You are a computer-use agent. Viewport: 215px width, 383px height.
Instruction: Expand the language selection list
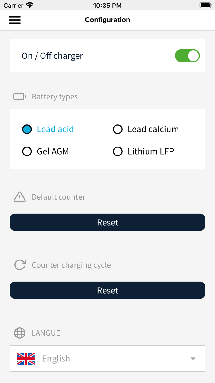107,358
